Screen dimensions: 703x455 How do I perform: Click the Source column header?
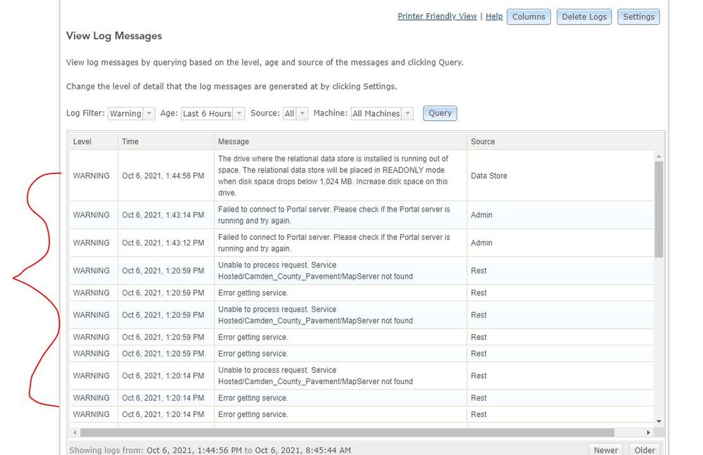click(483, 141)
